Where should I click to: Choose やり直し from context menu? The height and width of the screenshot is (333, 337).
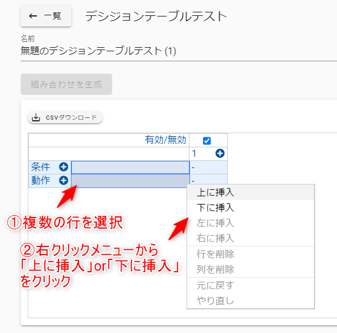(251, 301)
